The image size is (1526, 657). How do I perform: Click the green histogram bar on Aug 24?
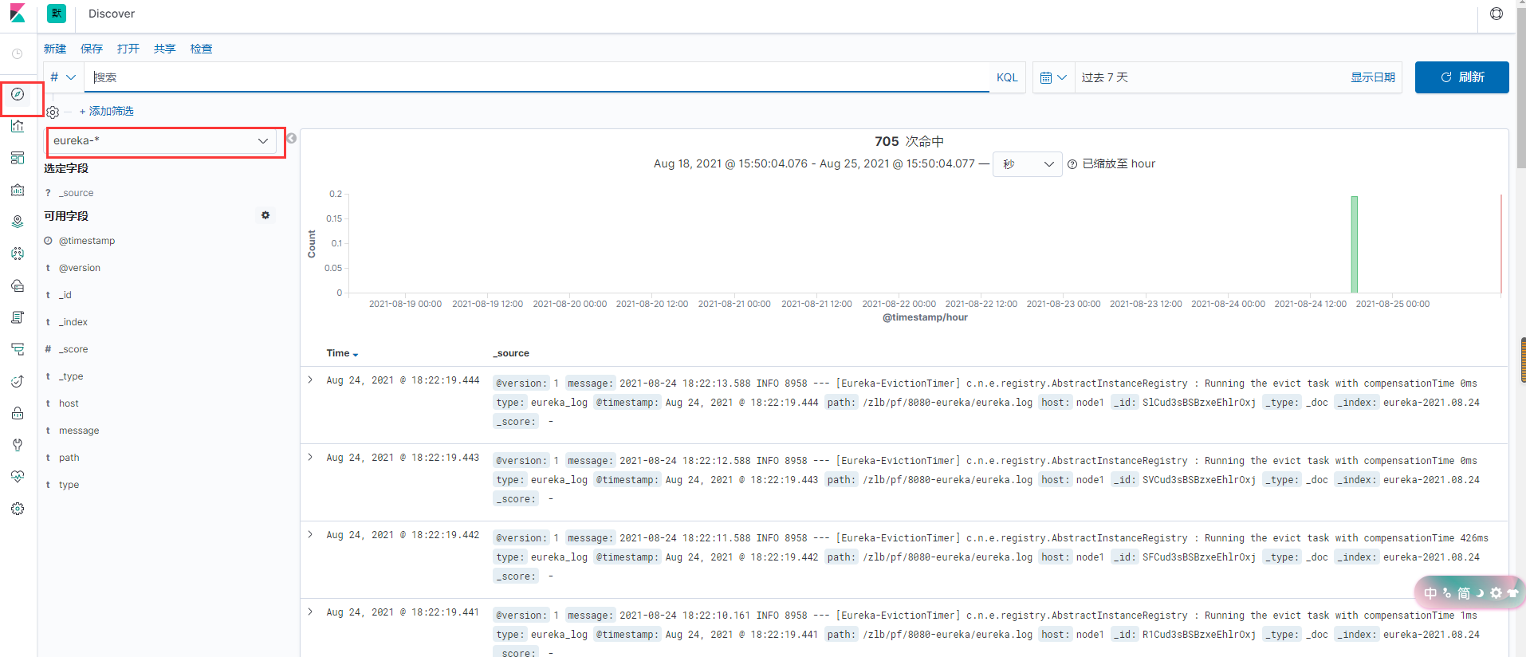click(1354, 244)
